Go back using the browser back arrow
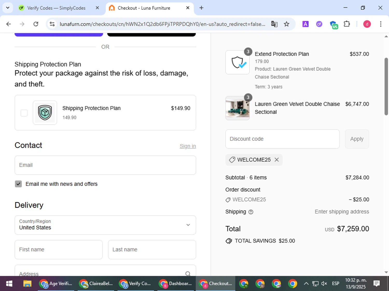389x291 pixels. point(9,24)
